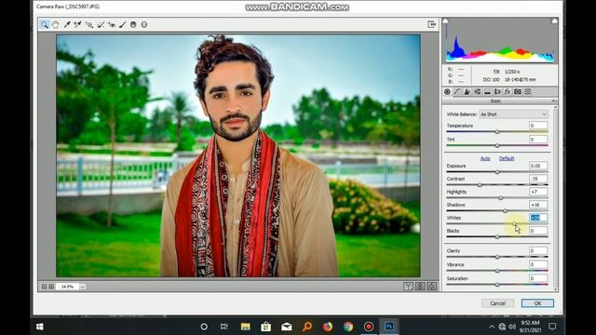The width and height of the screenshot is (596, 335).
Task: Click the Shadows slider handle
Action: click(x=505, y=211)
